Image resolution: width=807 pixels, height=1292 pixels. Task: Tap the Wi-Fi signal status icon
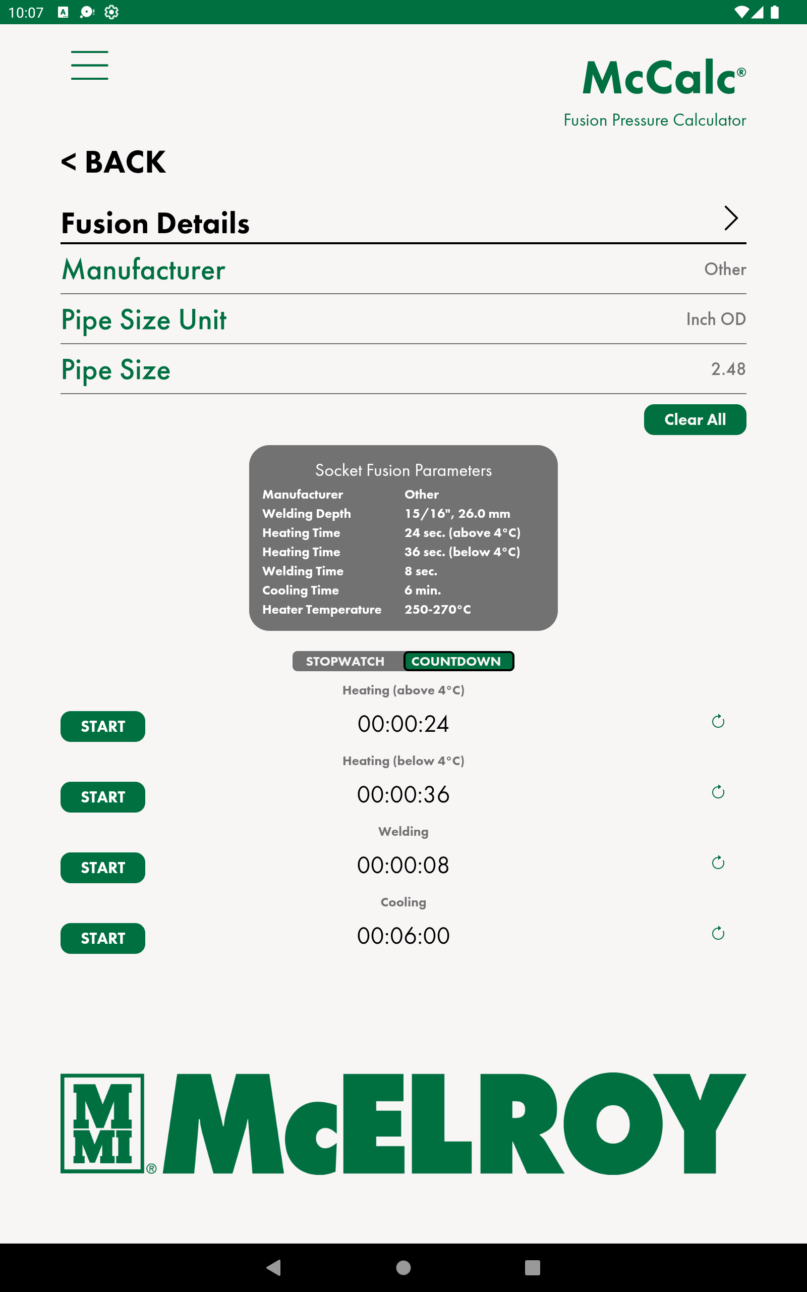[741, 12]
